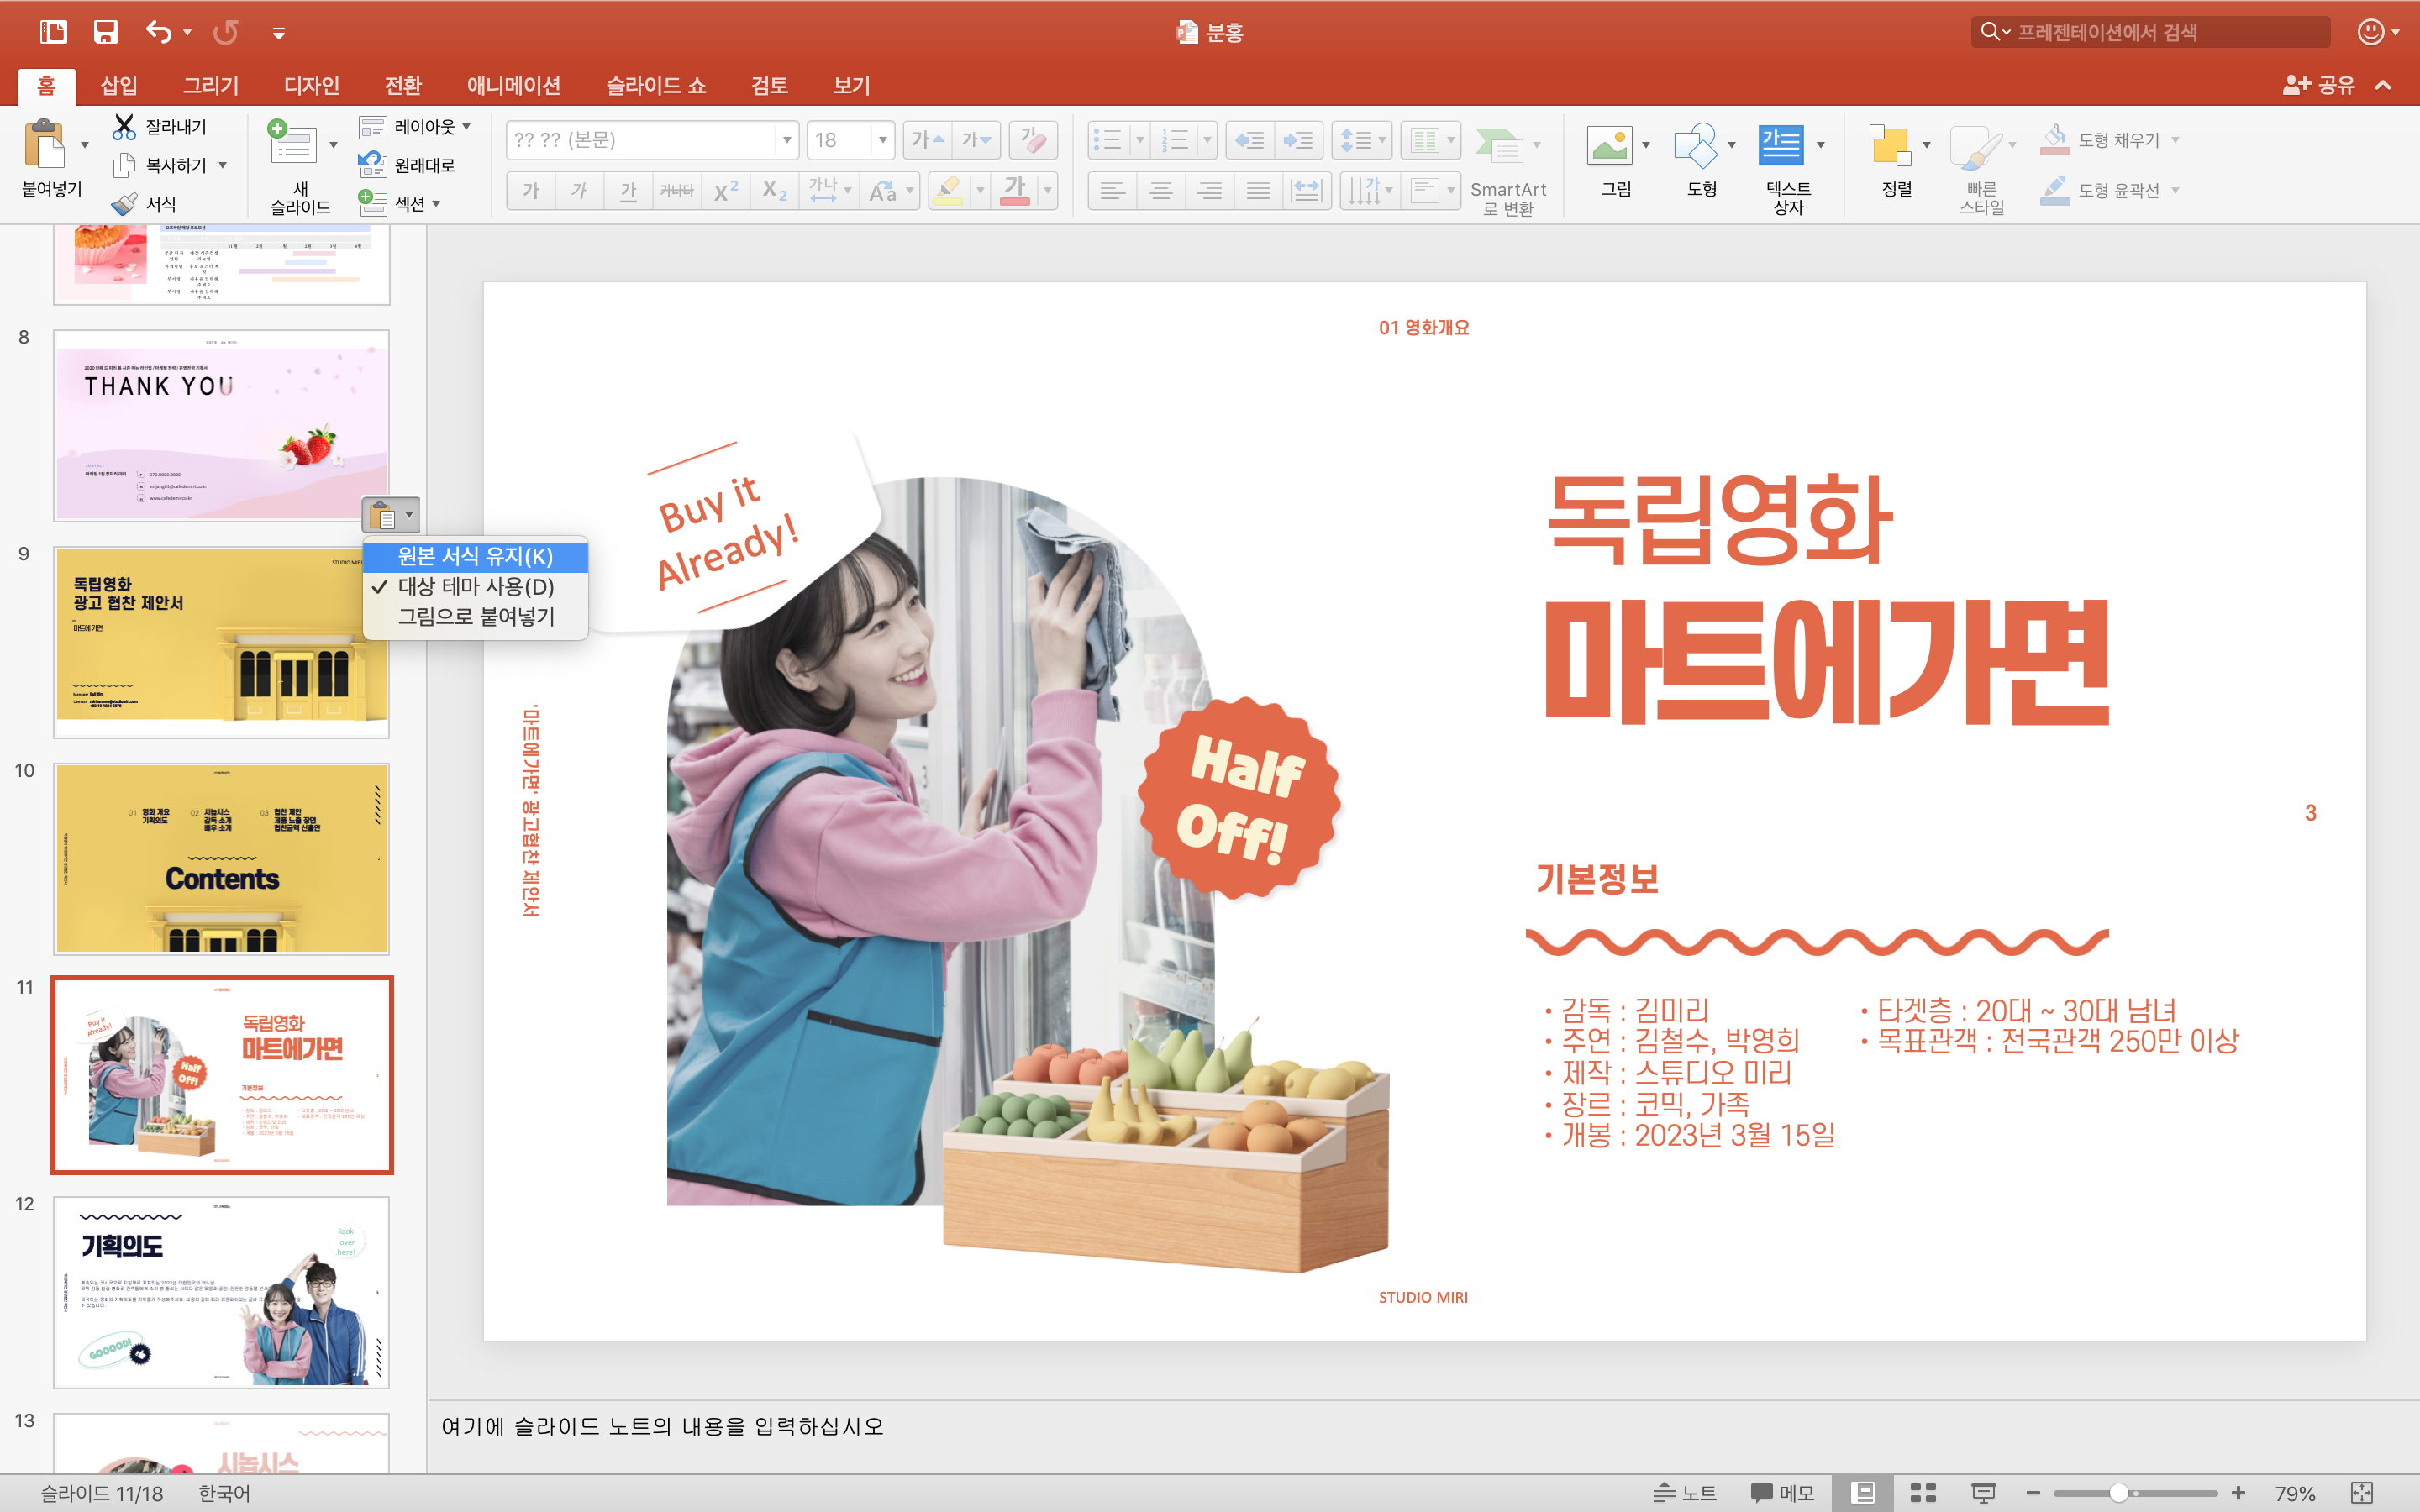The width and height of the screenshot is (2420, 1512).
Task: Click the Save icon in title bar
Action: pos(105,32)
